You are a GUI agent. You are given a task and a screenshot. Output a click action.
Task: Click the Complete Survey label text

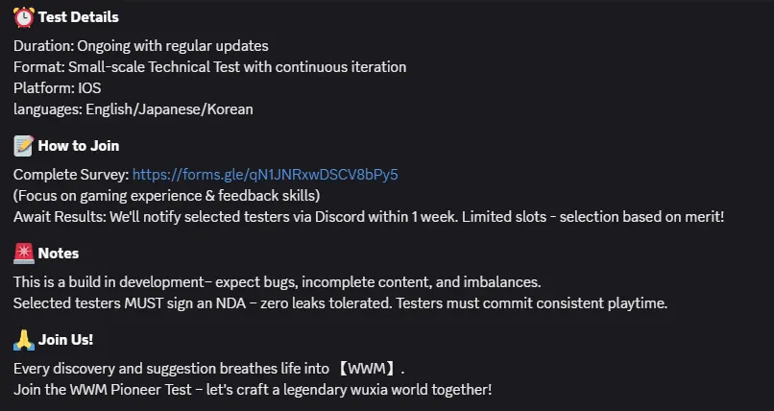(x=71, y=175)
